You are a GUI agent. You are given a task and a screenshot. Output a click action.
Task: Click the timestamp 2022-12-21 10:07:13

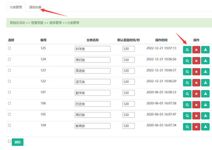[x=161, y=48]
